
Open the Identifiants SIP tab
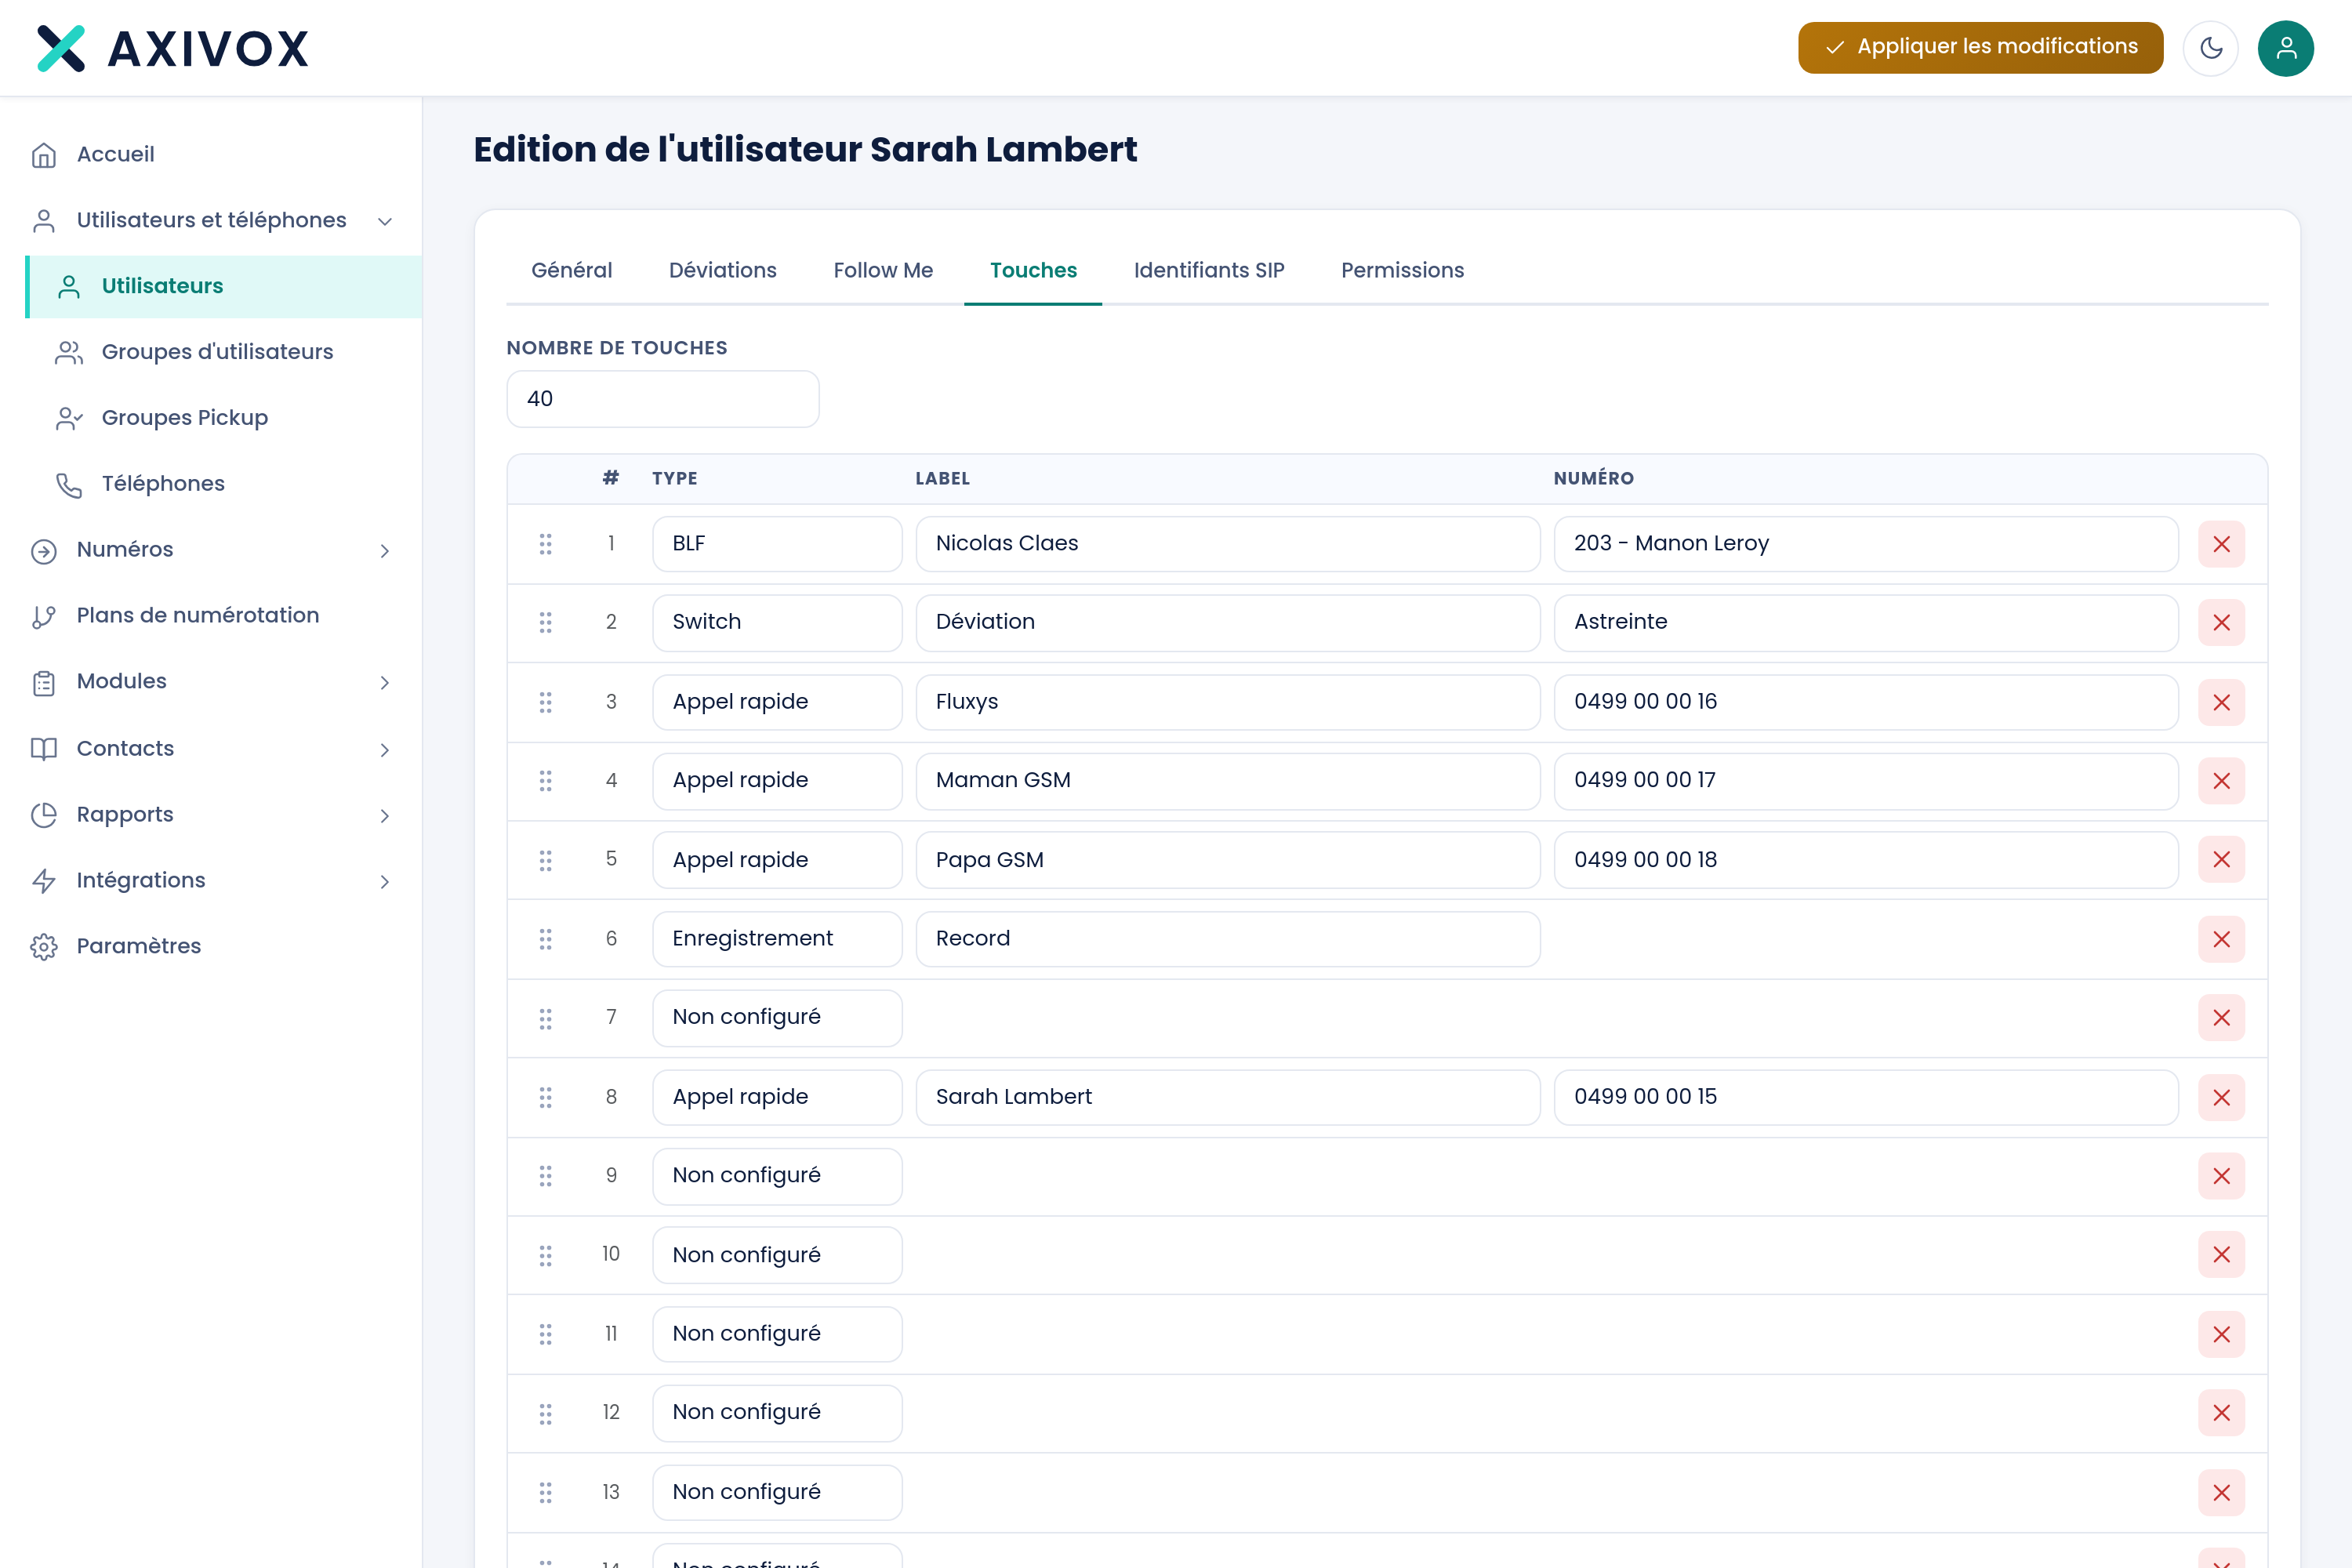click(x=1209, y=270)
